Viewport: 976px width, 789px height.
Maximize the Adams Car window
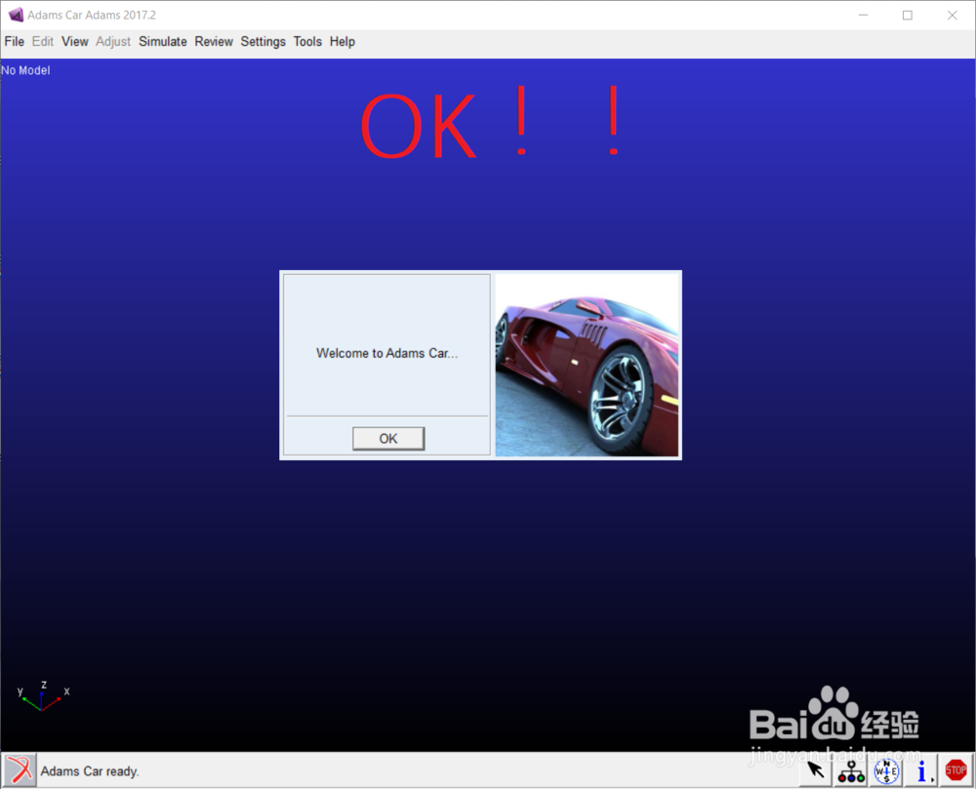point(907,15)
